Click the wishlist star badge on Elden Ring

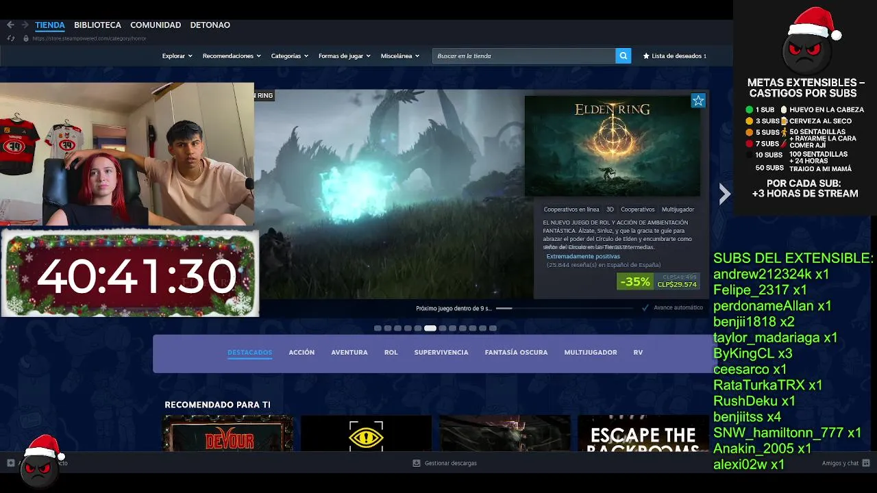(698, 101)
